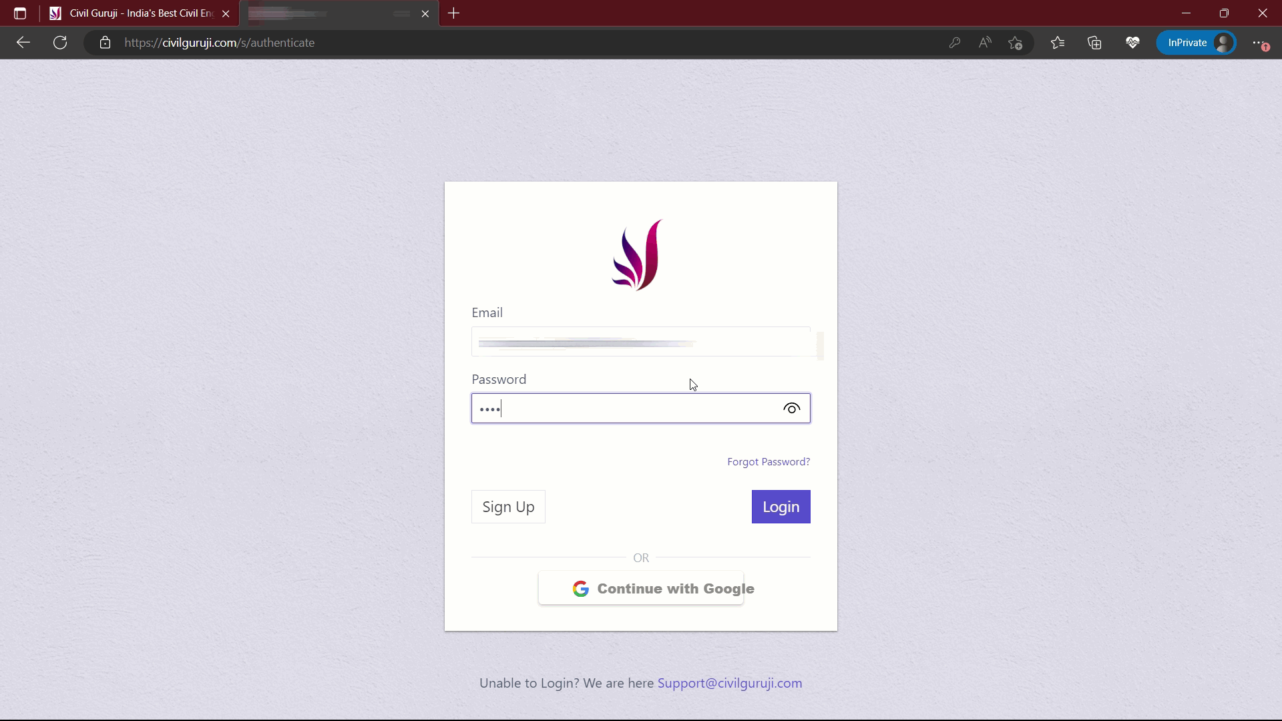Start Read aloud from address bar
1282x721 pixels.
tap(985, 43)
